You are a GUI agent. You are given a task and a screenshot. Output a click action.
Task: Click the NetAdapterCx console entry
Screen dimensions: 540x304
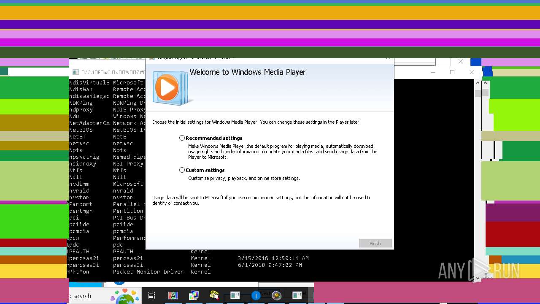pos(89,123)
